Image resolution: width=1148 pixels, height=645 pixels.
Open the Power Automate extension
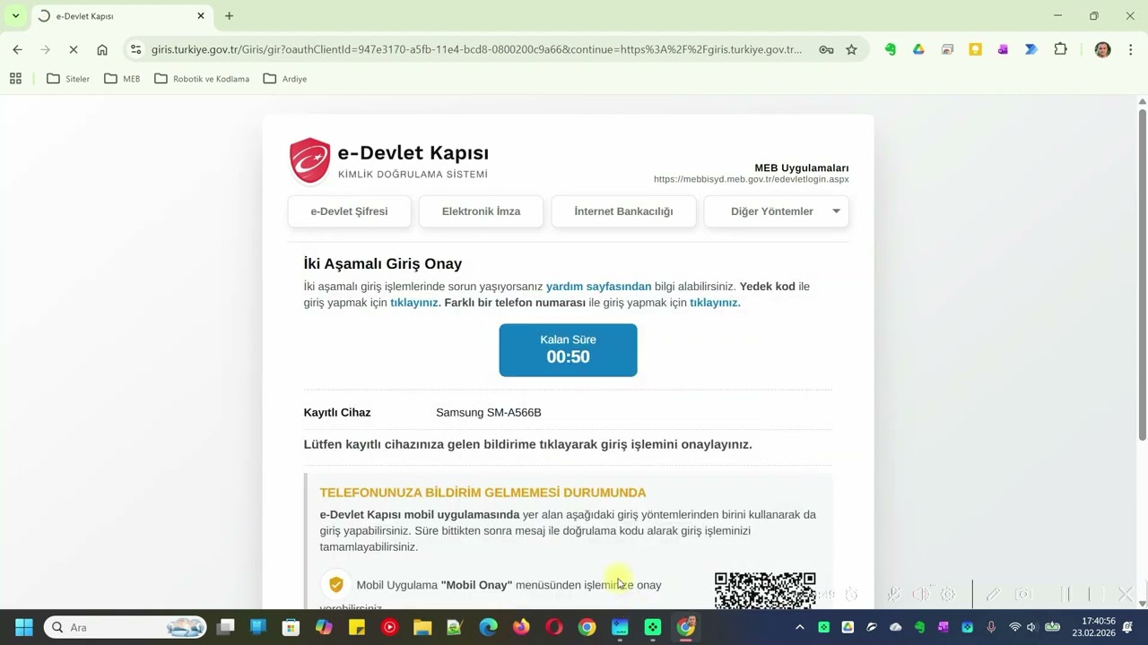(1031, 50)
